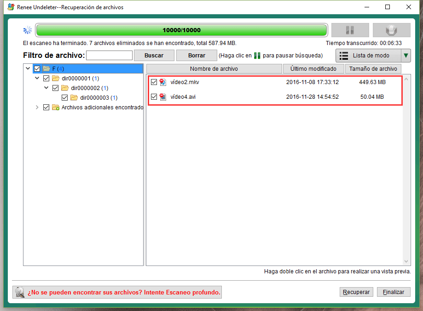Toggle the Archivos adicionales encontrados checkbox

click(46, 107)
